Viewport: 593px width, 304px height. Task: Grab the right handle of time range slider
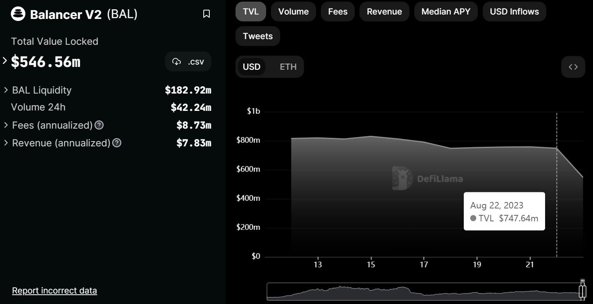(582, 290)
